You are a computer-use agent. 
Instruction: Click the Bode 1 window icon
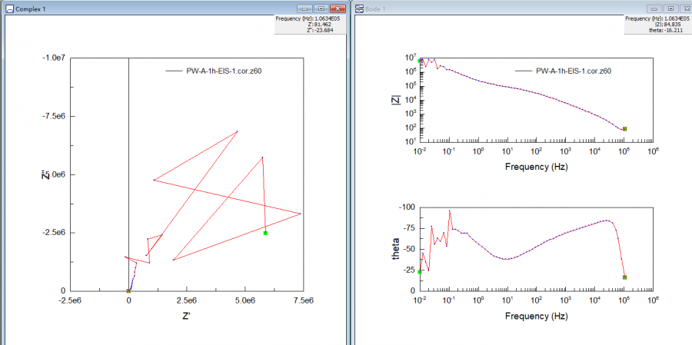(361, 8)
